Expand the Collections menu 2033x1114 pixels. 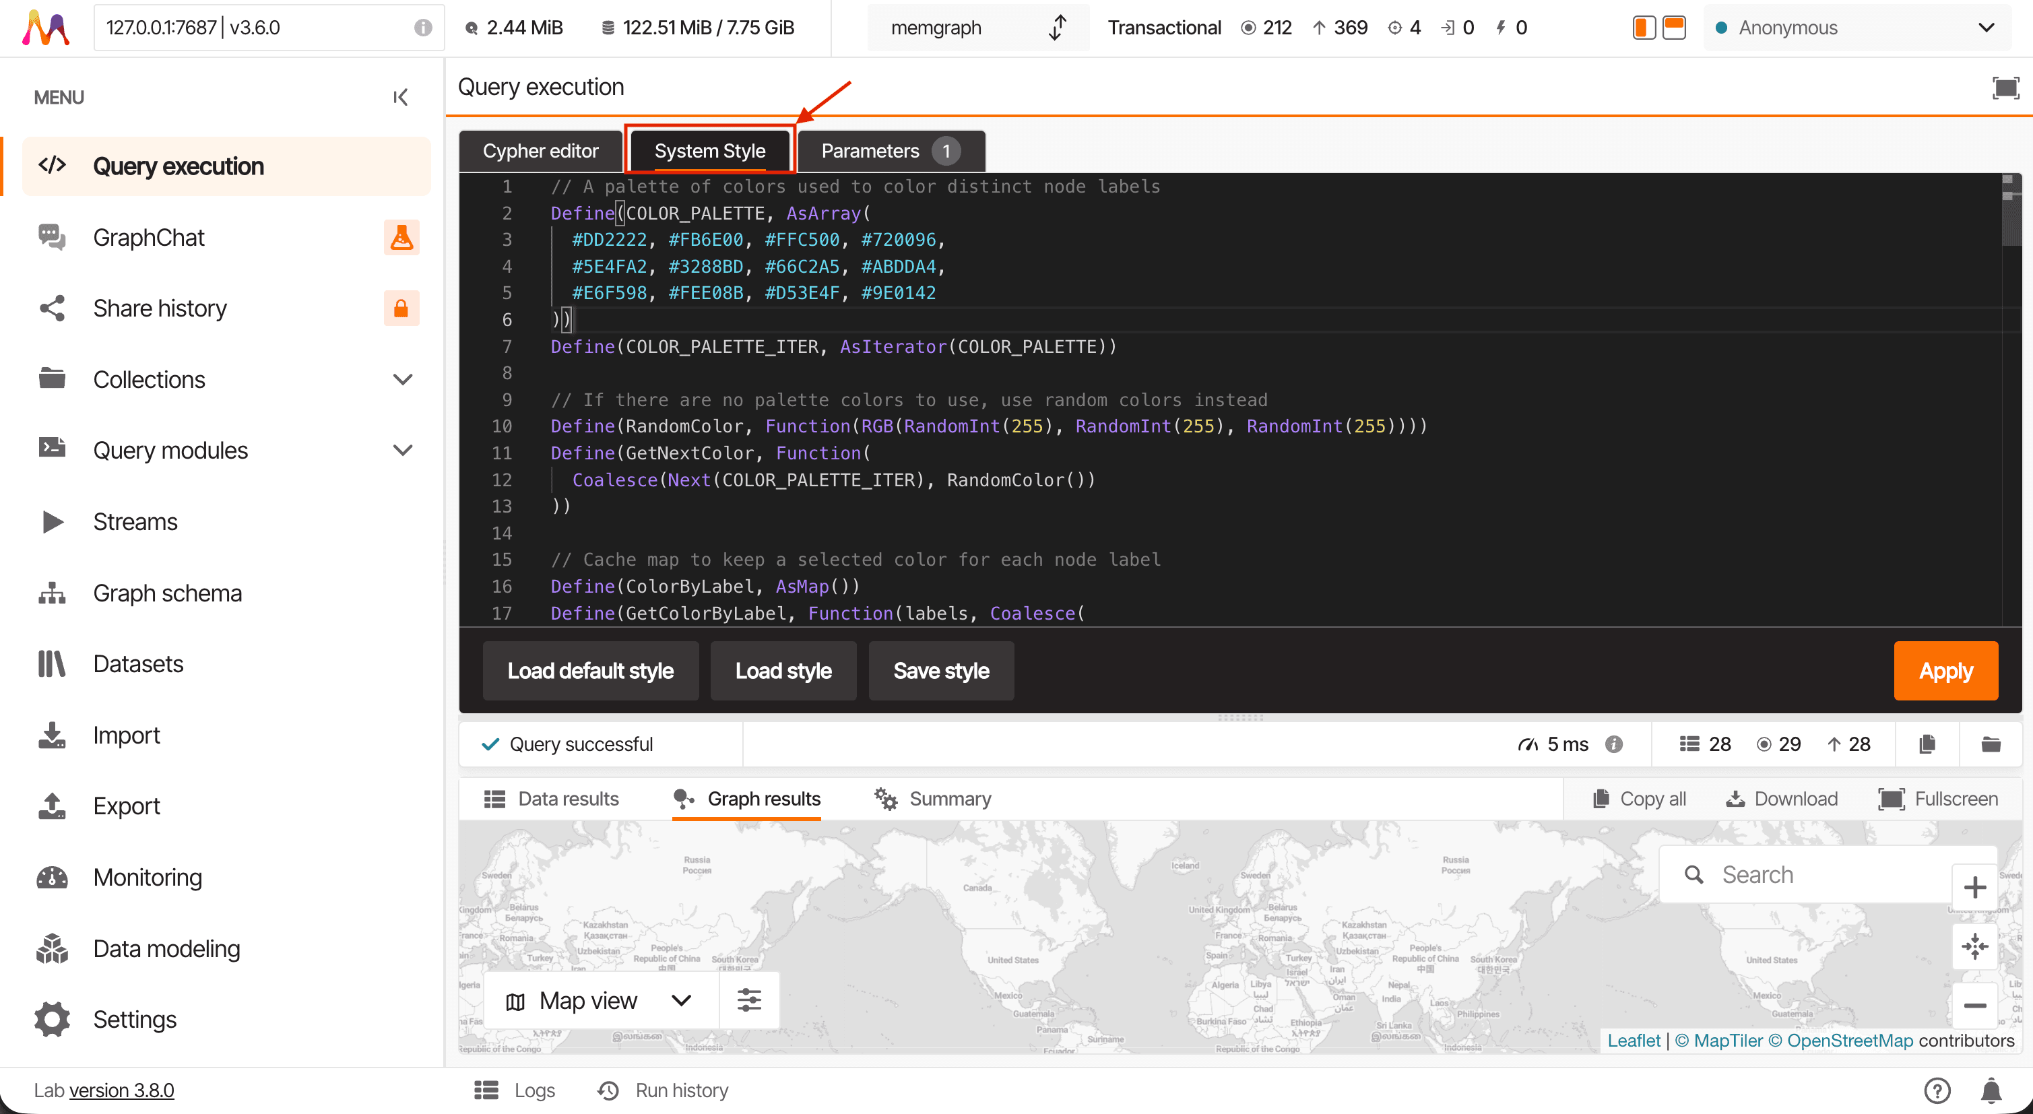(x=403, y=379)
